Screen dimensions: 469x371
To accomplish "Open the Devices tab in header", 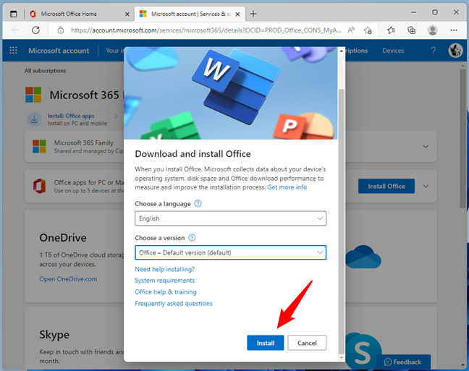I will click(x=393, y=51).
